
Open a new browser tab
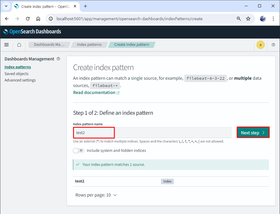[x=85, y=6]
